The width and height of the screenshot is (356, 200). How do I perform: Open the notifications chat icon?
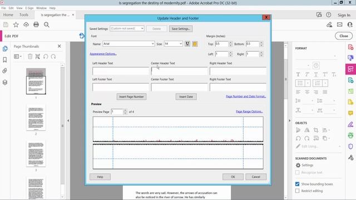click(319, 15)
